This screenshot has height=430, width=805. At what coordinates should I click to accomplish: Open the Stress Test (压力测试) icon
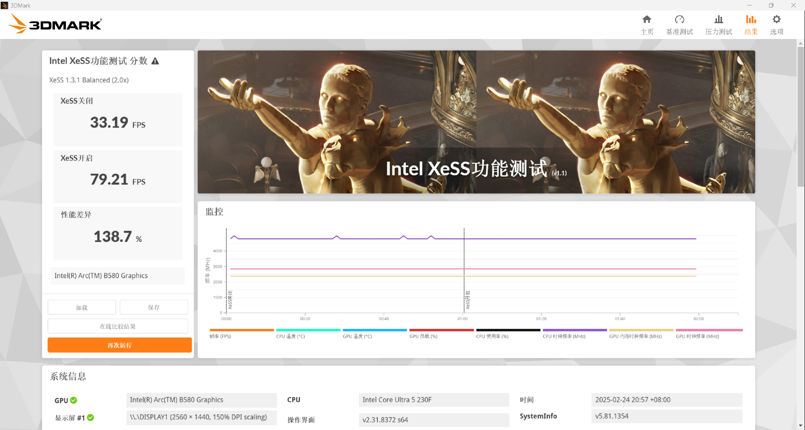pos(718,20)
